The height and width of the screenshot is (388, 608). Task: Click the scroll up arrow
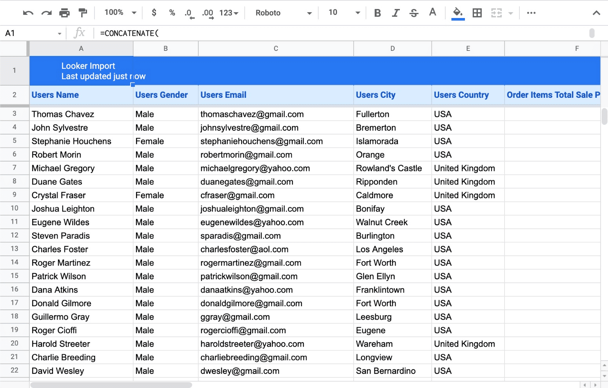click(x=604, y=365)
